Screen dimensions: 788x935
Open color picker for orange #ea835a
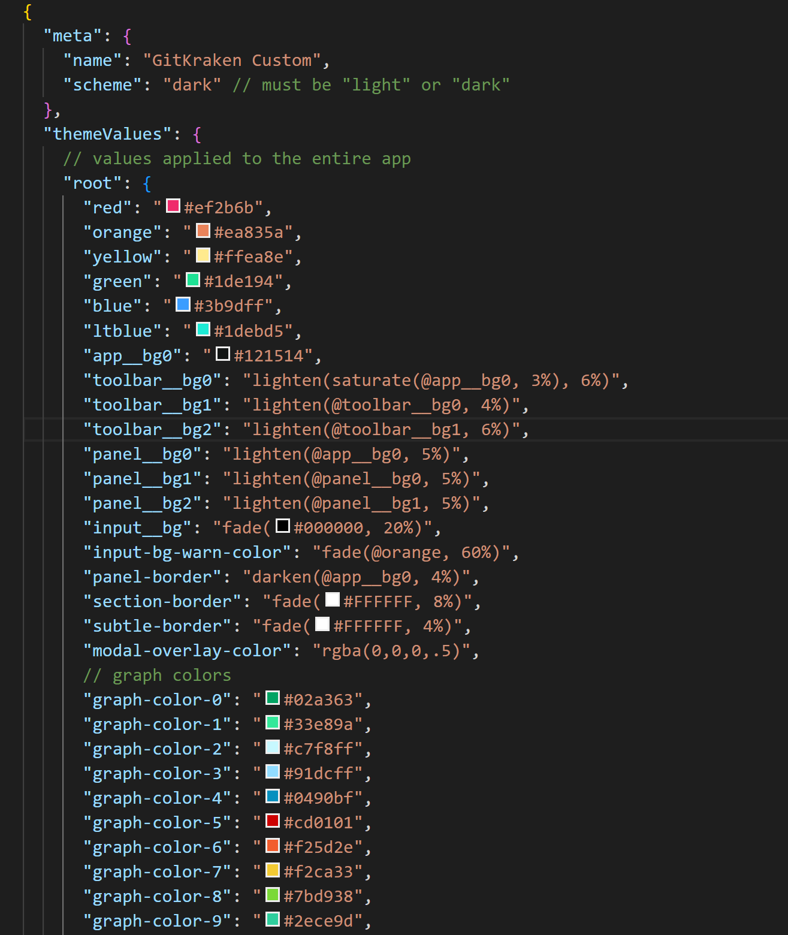click(x=203, y=231)
